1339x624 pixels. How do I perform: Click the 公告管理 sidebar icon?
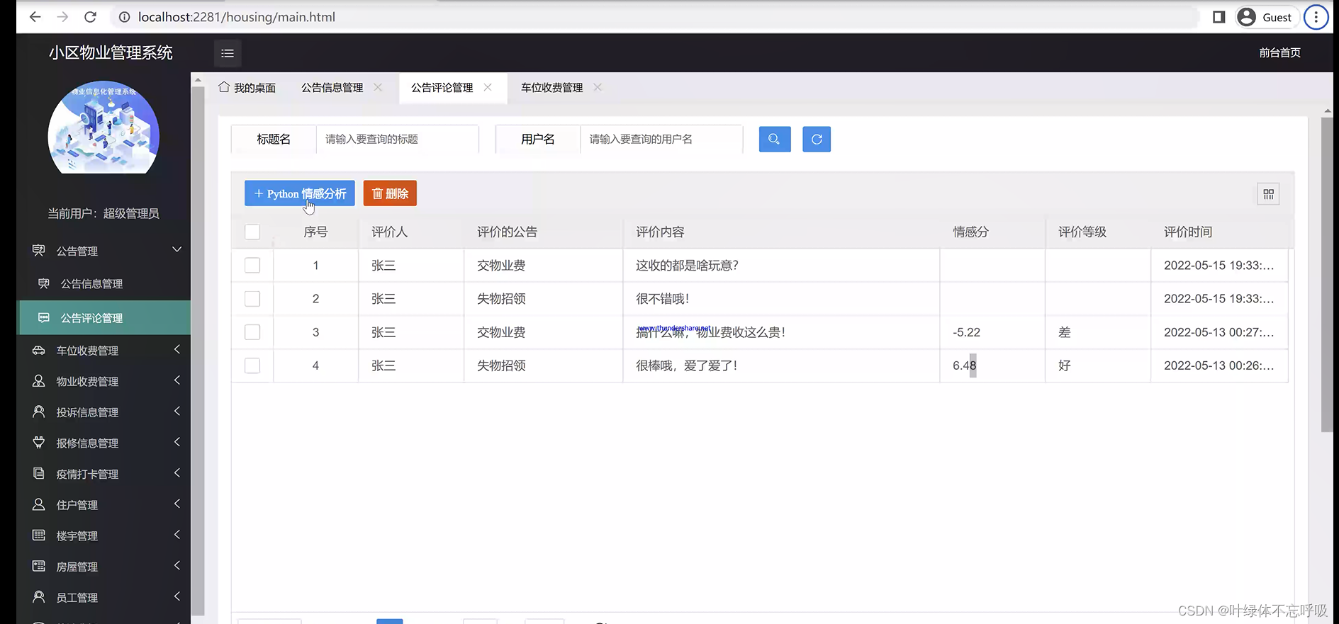pyautogui.click(x=39, y=250)
